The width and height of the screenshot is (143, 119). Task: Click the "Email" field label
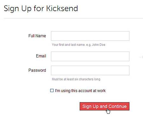pos(41,56)
